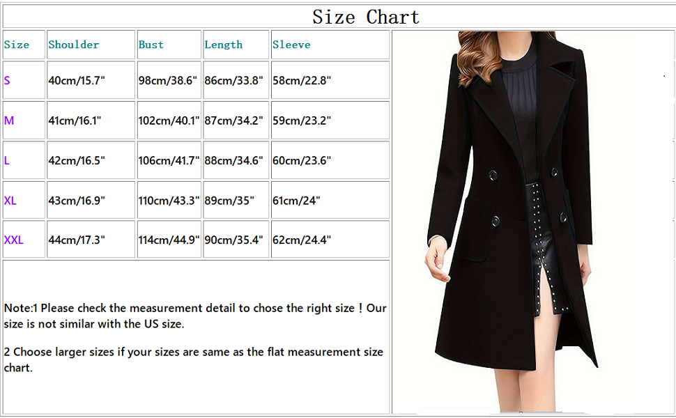Click bust cell 98cm/38.6"
The image size is (676, 418).
pyautogui.click(x=169, y=80)
